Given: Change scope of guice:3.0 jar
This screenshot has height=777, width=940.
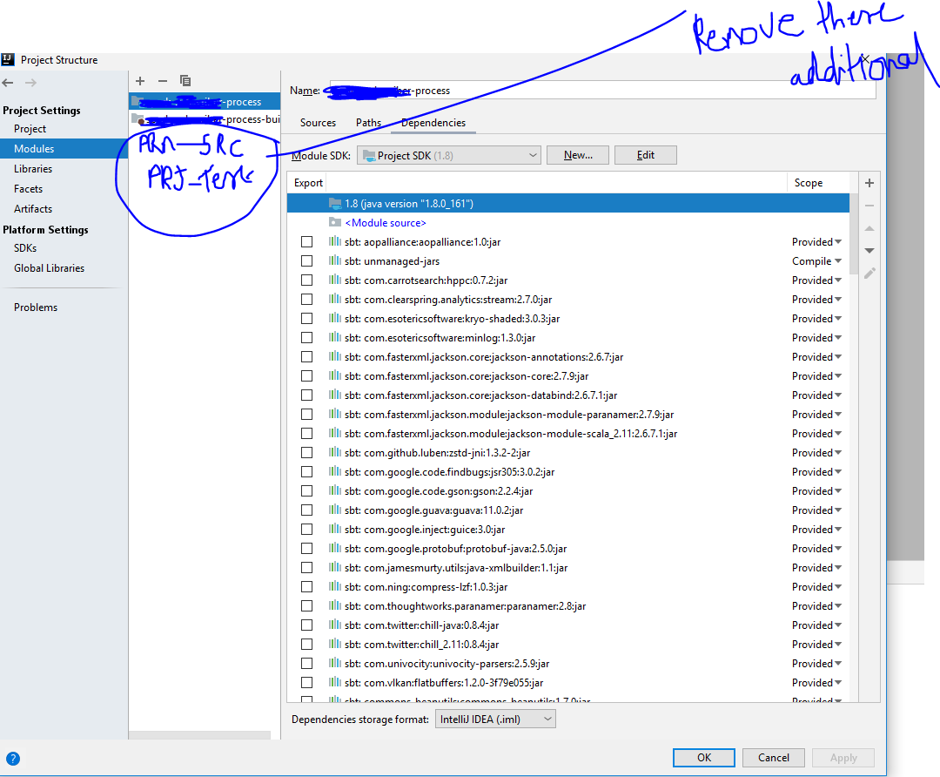Looking at the screenshot, I should tap(816, 530).
